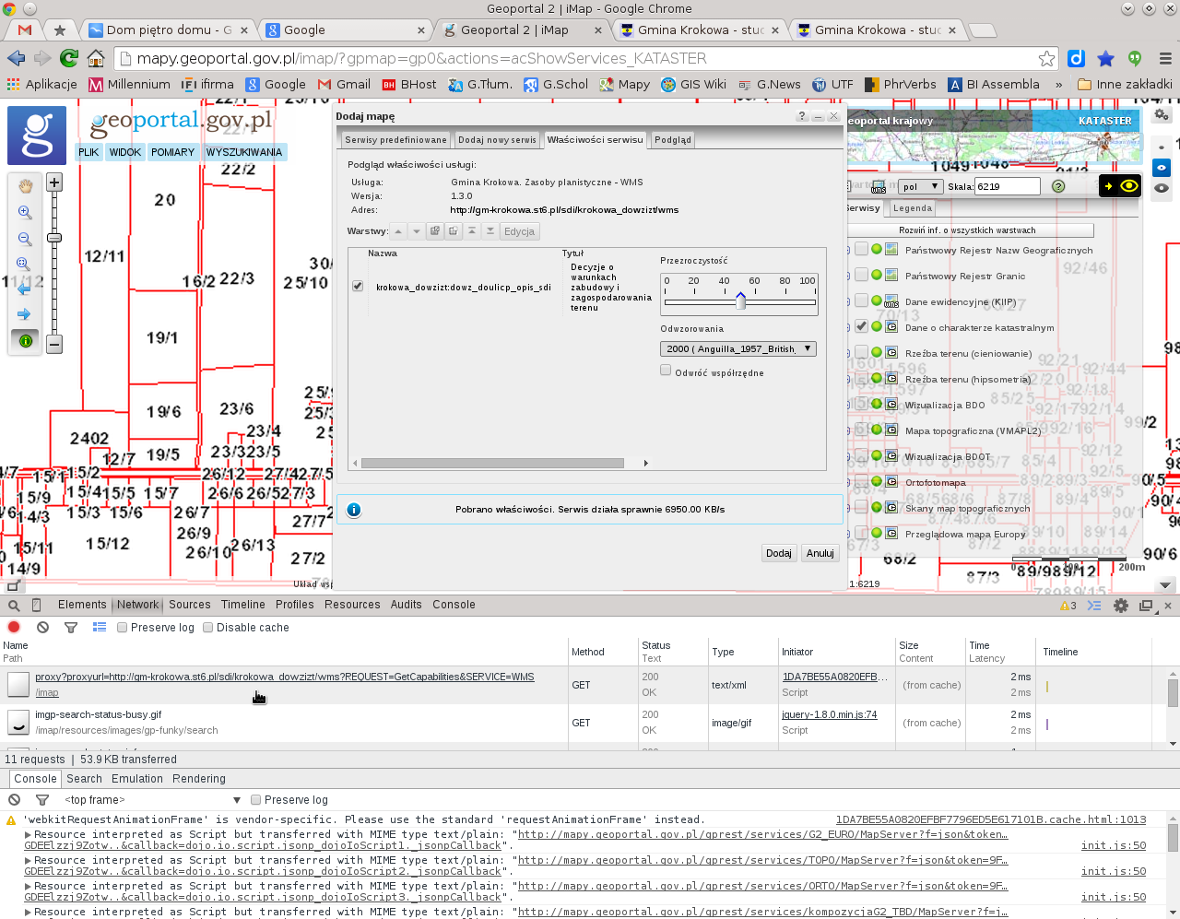The height and width of the screenshot is (919, 1180).
Task: Click the move-layer-to-top icon
Action: [472, 231]
